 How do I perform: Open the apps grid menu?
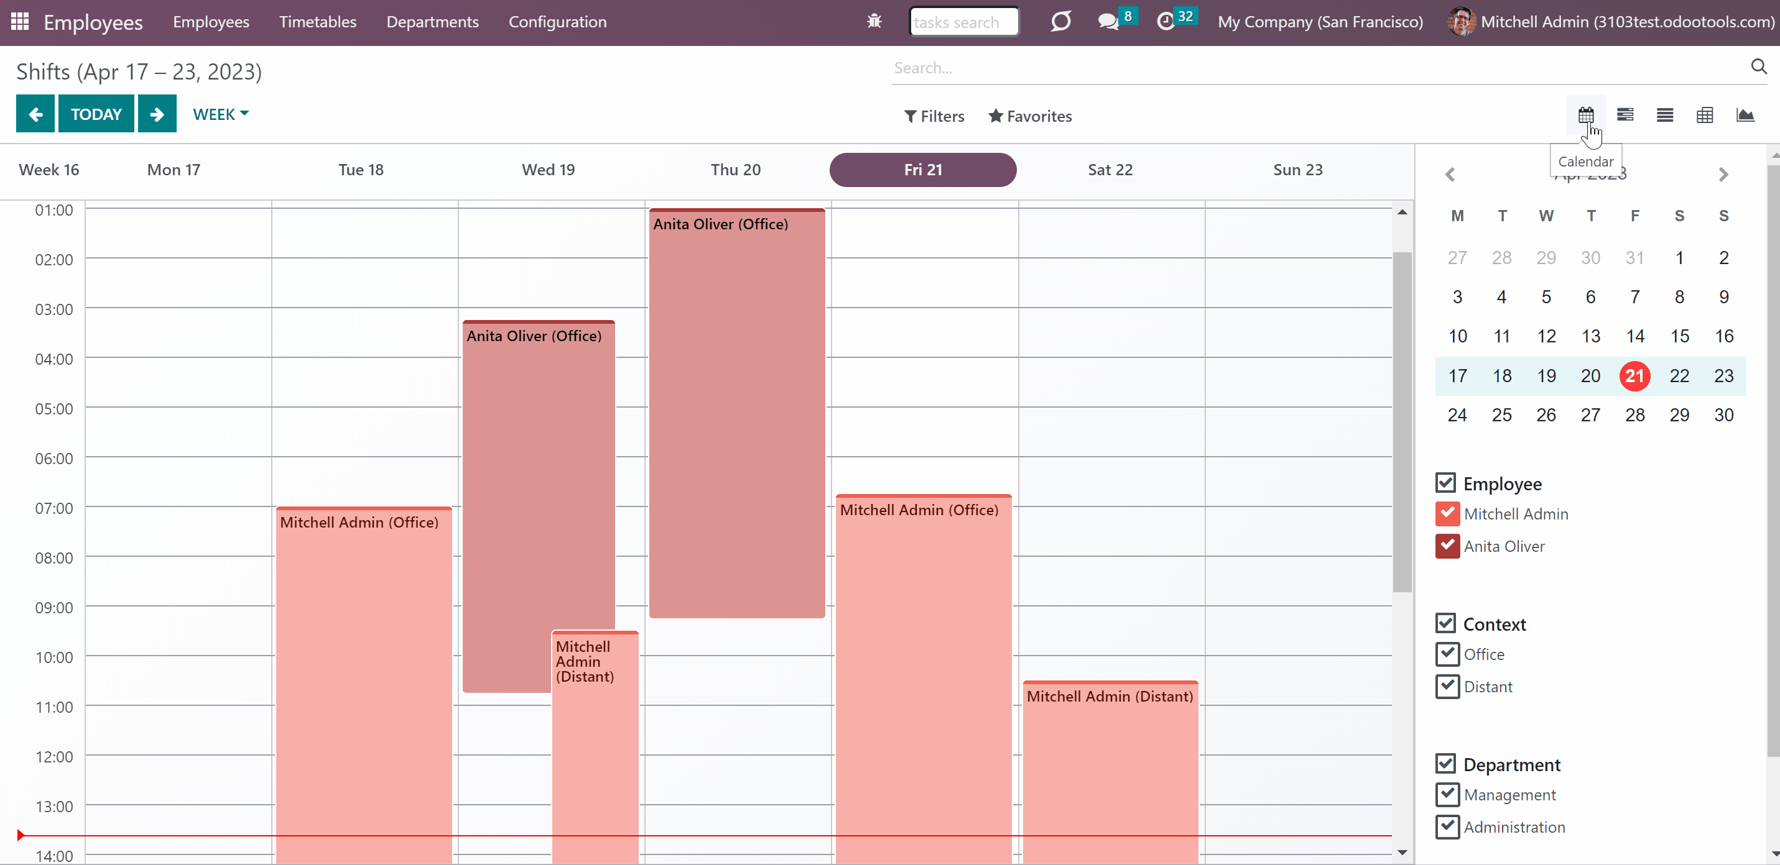point(20,21)
